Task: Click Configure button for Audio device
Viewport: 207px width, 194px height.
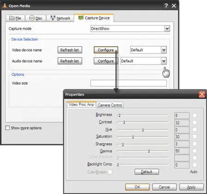Action: click(106, 61)
